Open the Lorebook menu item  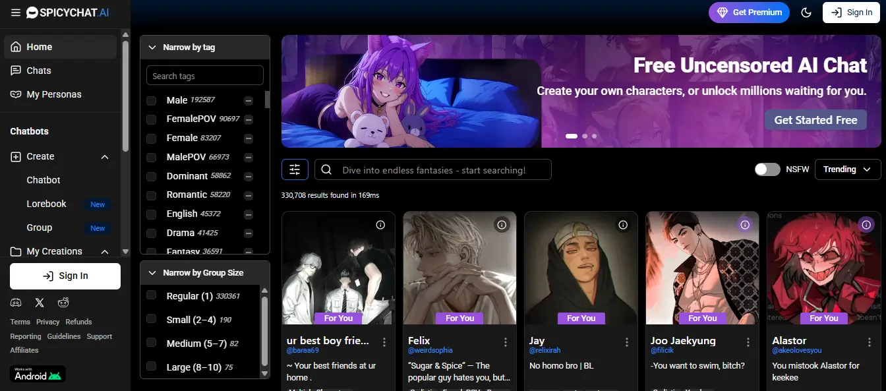(46, 204)
